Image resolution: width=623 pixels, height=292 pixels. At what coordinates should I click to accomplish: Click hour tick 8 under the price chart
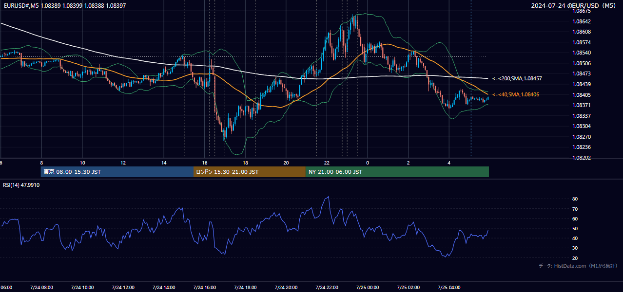click(41, 163)
